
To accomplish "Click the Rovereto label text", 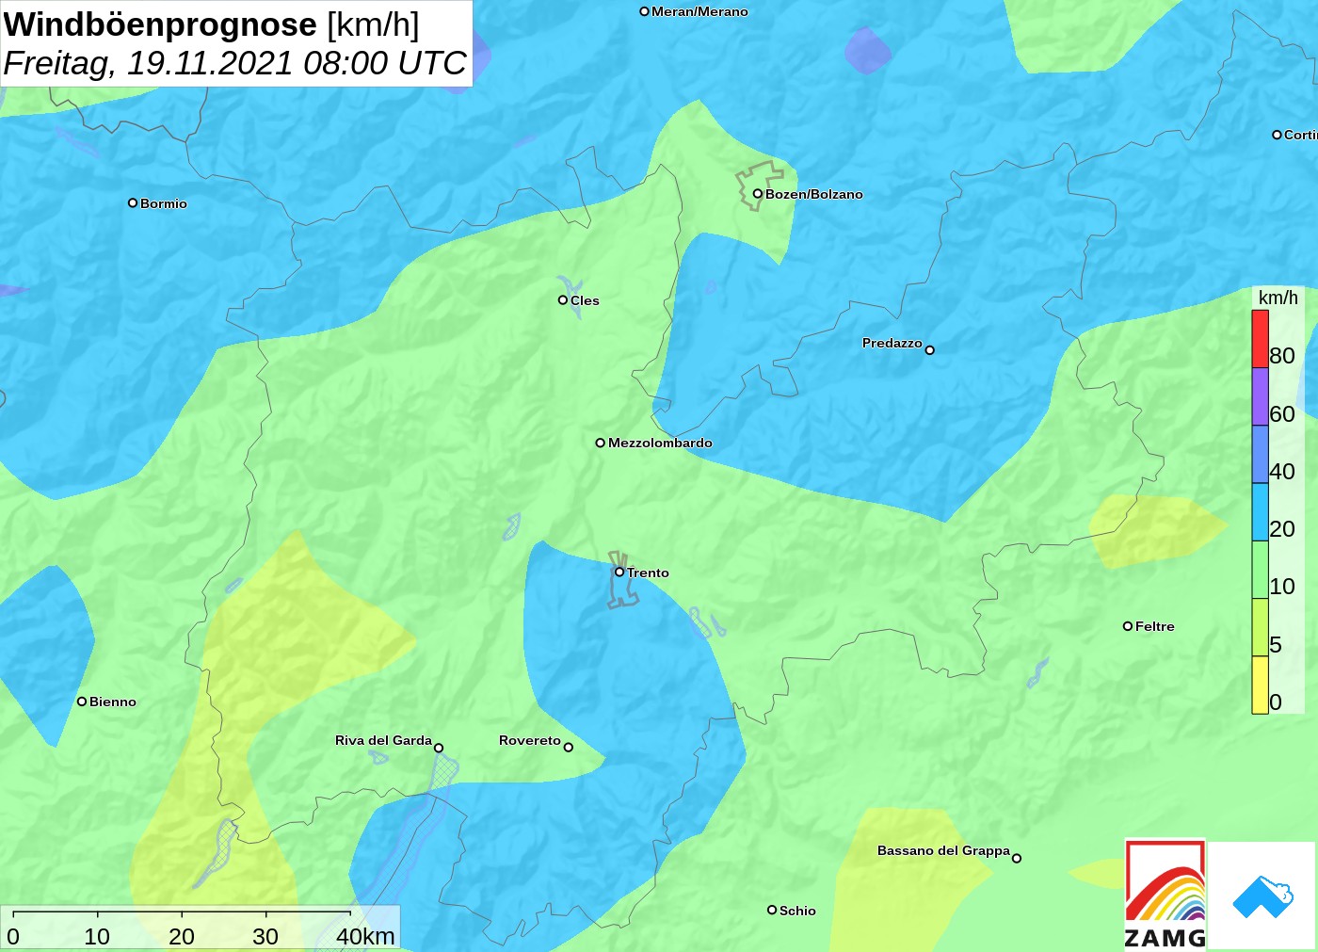I will 530,740.
